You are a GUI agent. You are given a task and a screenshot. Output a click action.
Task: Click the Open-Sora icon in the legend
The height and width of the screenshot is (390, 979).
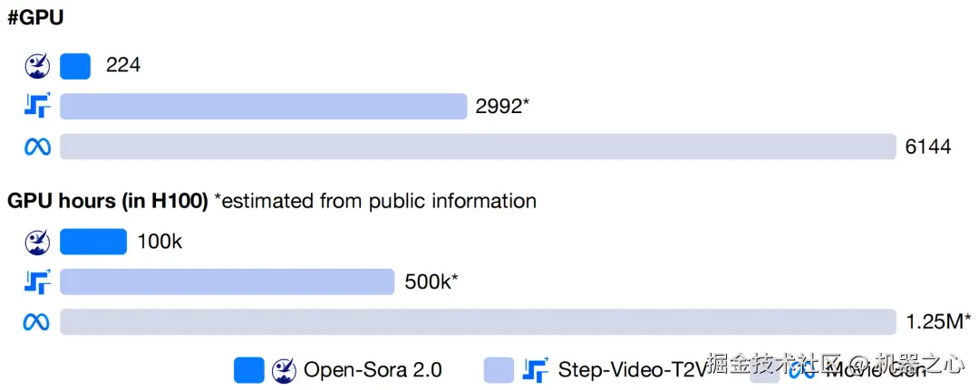tap(284, 370)
